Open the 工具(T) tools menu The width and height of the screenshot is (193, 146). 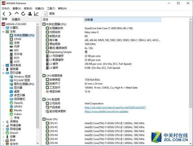(51, 8)
